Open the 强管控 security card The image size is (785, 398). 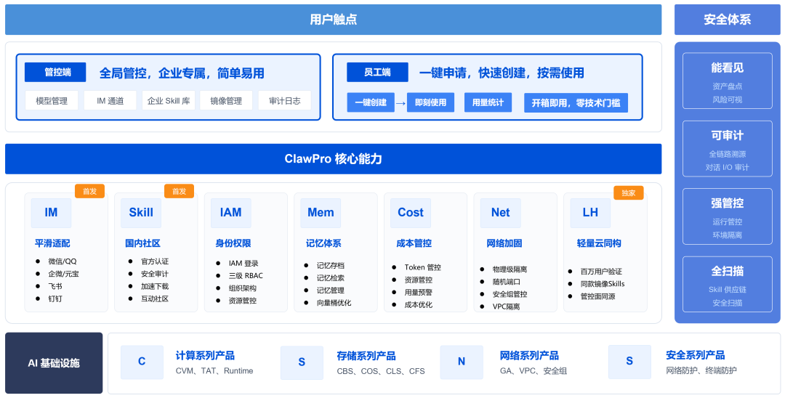[728, 216]
